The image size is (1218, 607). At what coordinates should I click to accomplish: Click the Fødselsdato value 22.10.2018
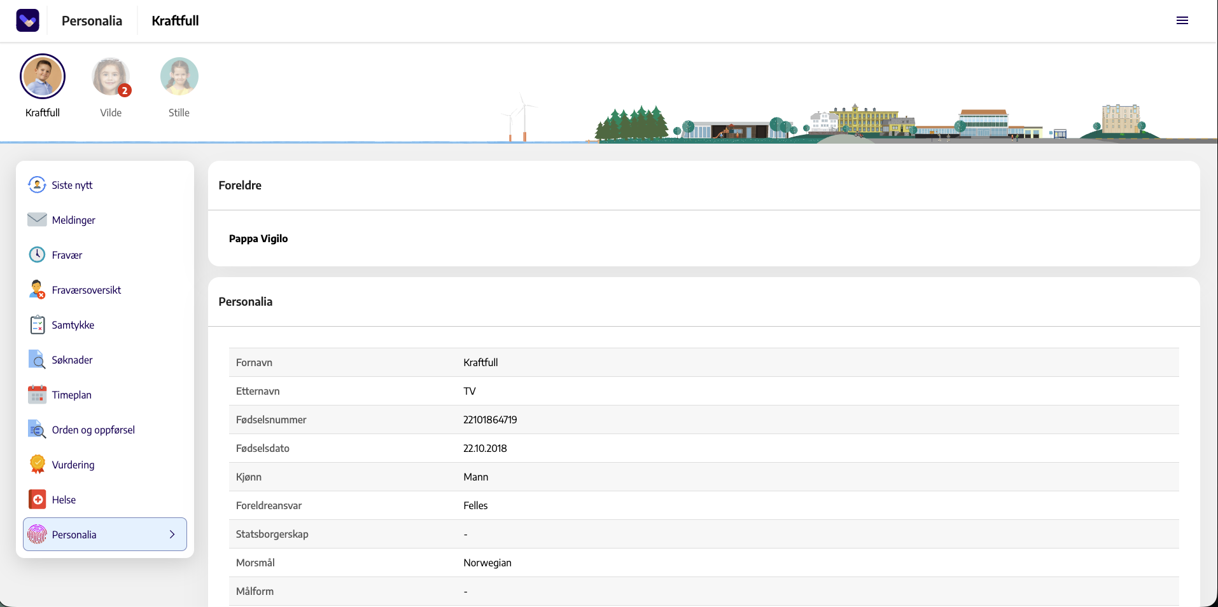point(485,448)
